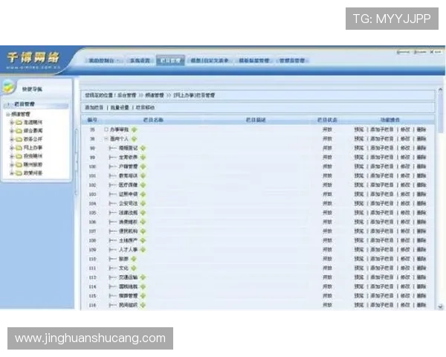
Task: Open the 栏目管理 top tab
Action: coord(170,60)
